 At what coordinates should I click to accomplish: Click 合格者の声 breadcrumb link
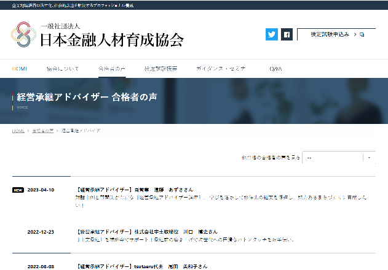point(42,131)
